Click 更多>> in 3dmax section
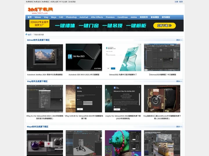Image resolution: width=209 pixels, height=156 pixels. (x=179, y=40)
